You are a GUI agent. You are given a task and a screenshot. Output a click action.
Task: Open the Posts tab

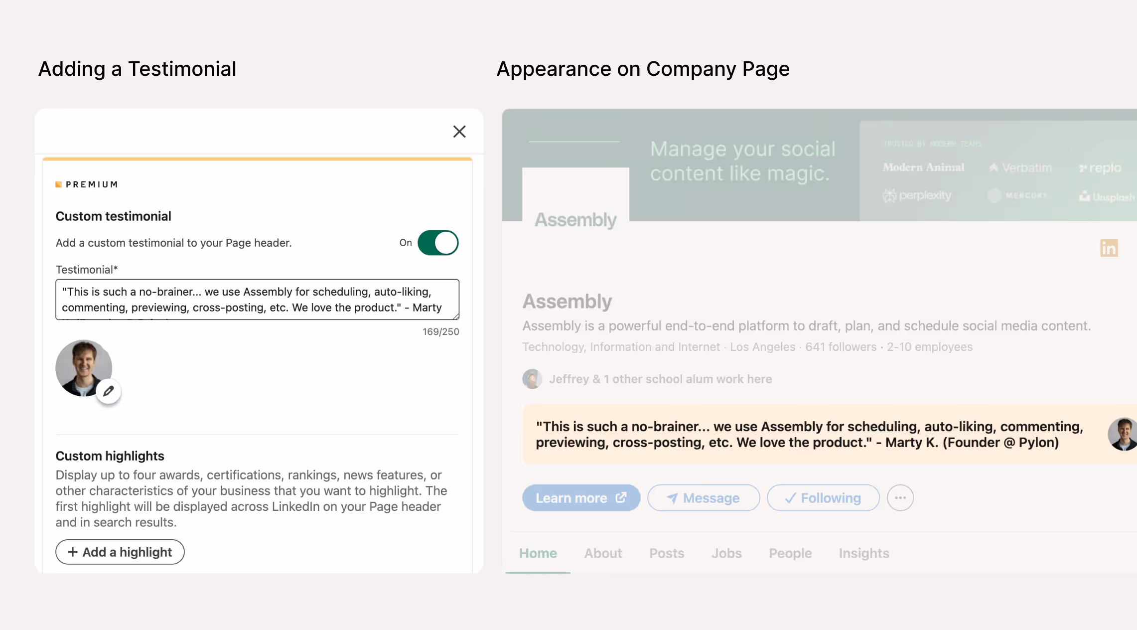[x=666, y=553]
